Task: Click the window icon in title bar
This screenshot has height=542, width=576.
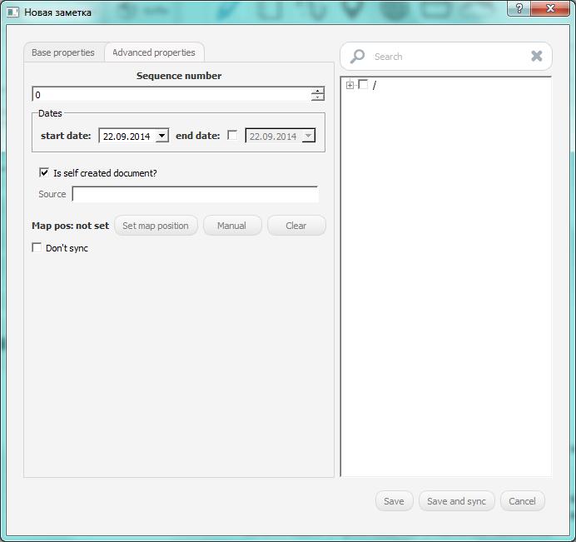Action: pos(12,12)
